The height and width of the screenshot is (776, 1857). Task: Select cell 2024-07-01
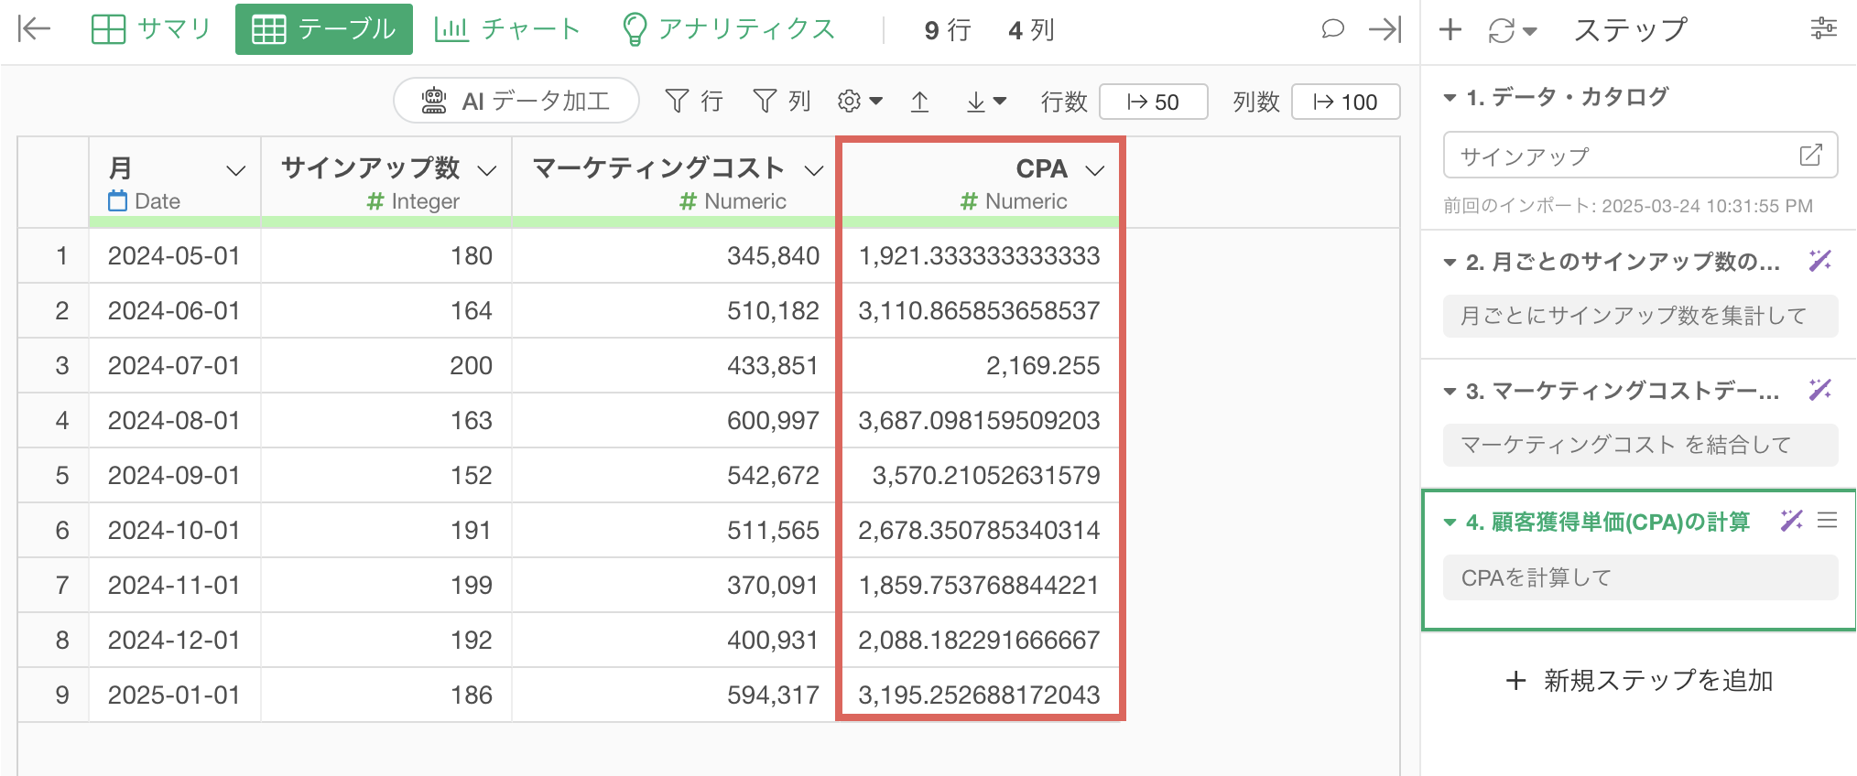[175, 366]
